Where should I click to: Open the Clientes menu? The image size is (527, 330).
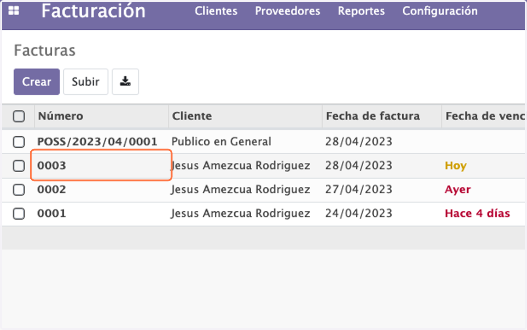[216, 11]
